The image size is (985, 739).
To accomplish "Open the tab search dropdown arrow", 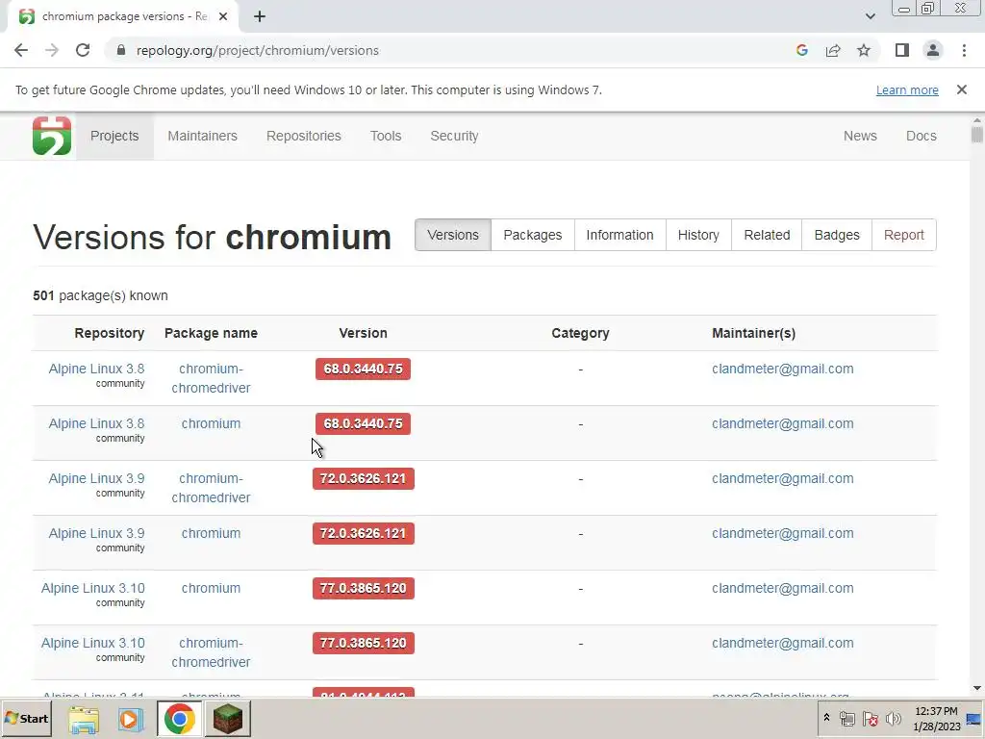I will [x=870, y=16].
